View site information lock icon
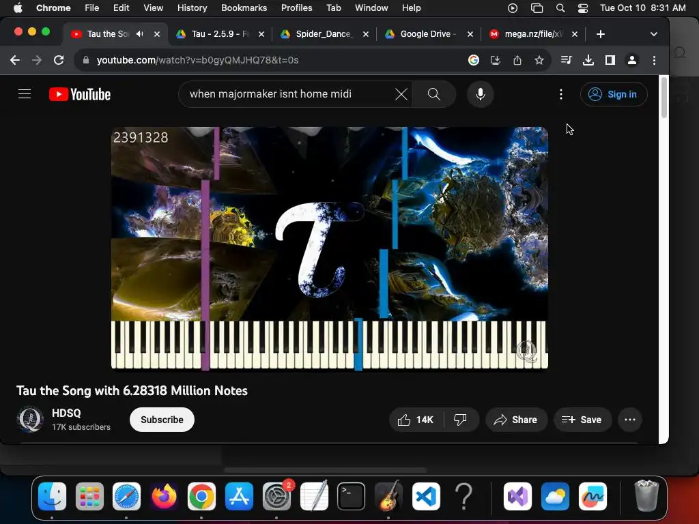Screen dimensions: 699x524 point(86,60)
